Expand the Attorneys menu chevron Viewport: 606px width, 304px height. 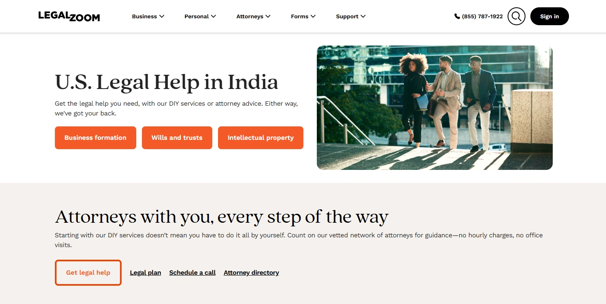pos(268,16)
